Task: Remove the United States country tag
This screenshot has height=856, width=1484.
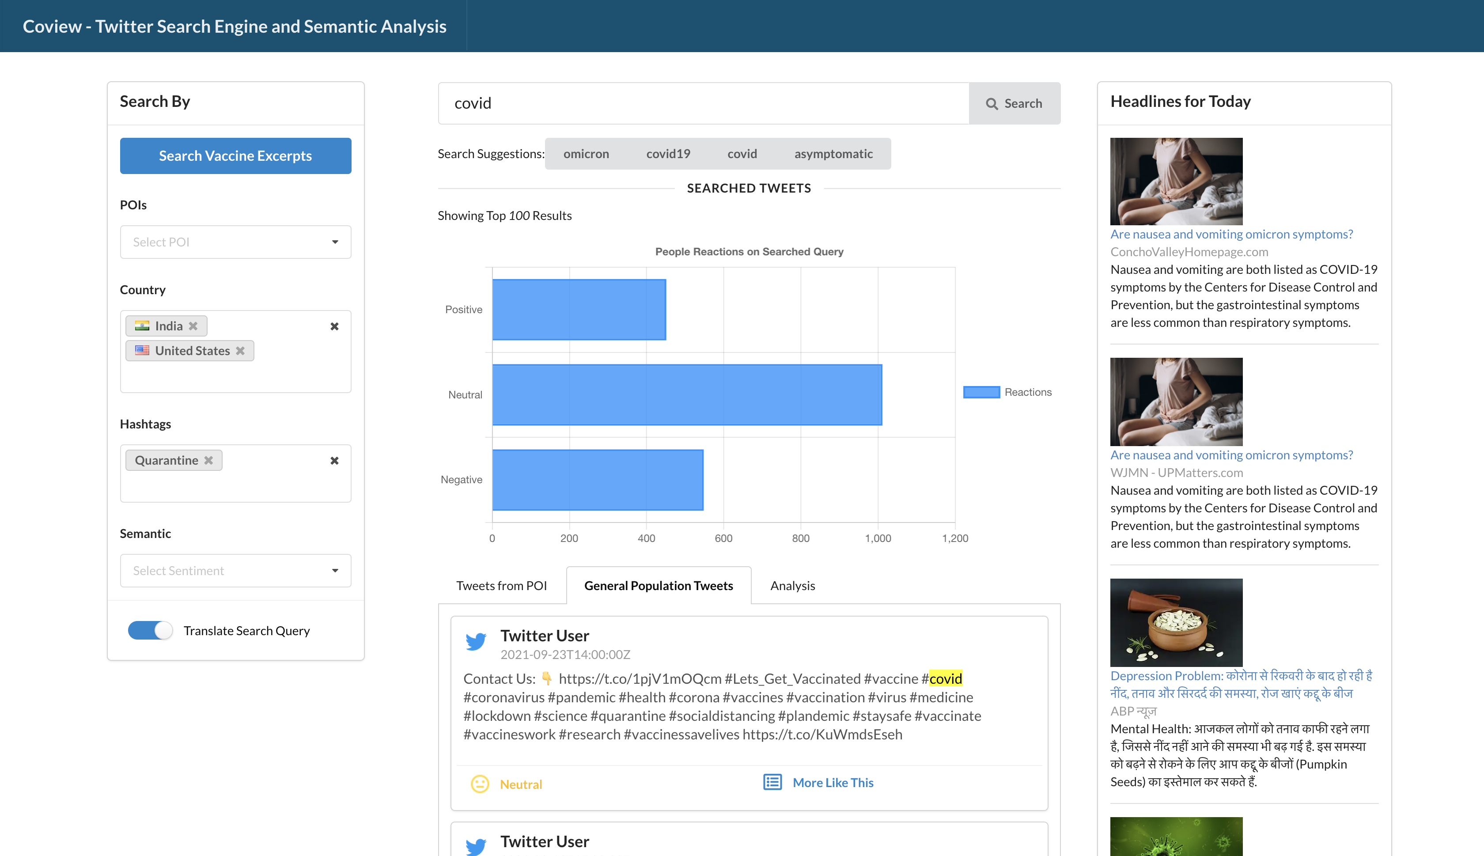Action: (240, 350)
